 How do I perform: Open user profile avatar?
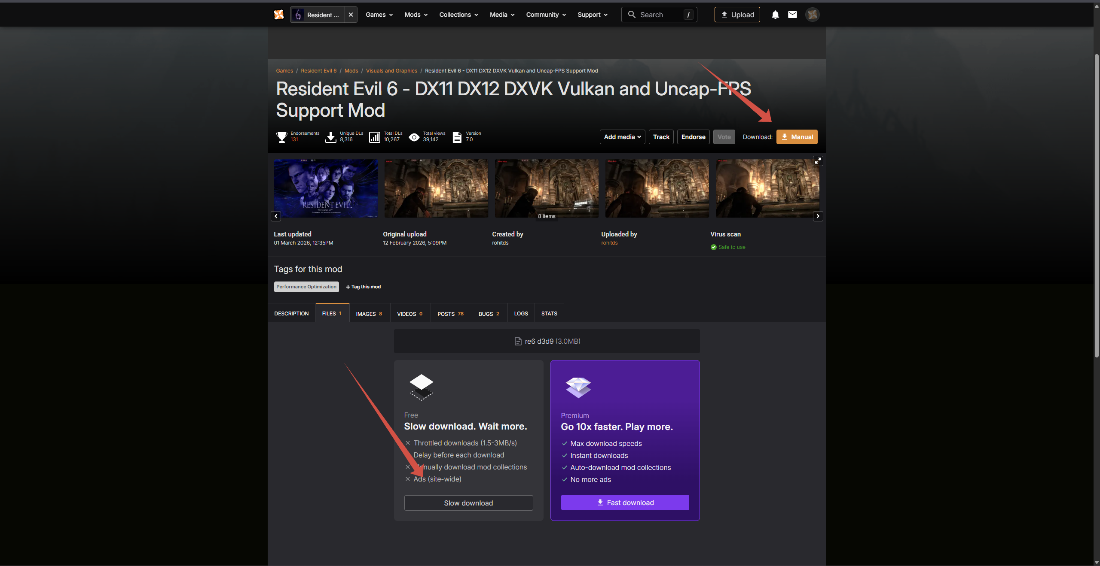(x=812, y=15)
